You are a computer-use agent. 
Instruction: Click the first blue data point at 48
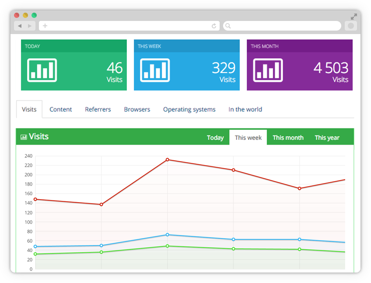[x=35, y=246]
